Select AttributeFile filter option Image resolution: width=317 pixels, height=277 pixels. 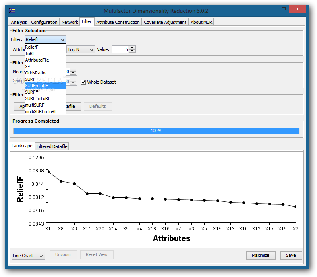(x=46, y=60)
